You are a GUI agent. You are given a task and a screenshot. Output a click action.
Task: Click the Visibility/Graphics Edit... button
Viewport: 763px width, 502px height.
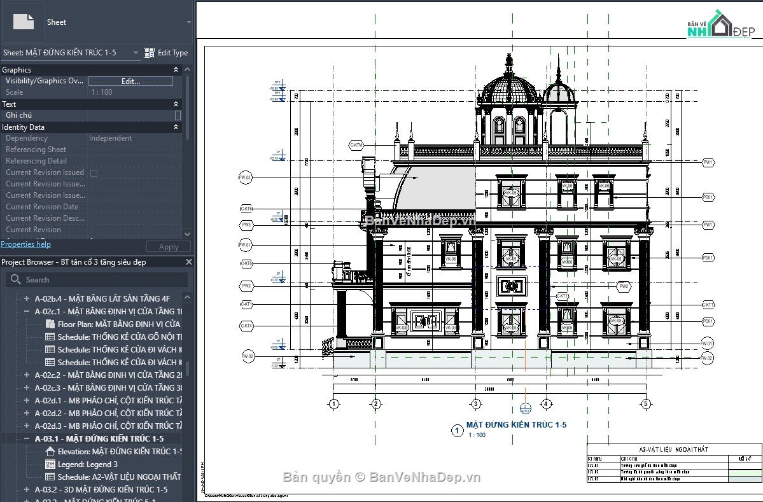pyautogui.click(x=130, y=81)
